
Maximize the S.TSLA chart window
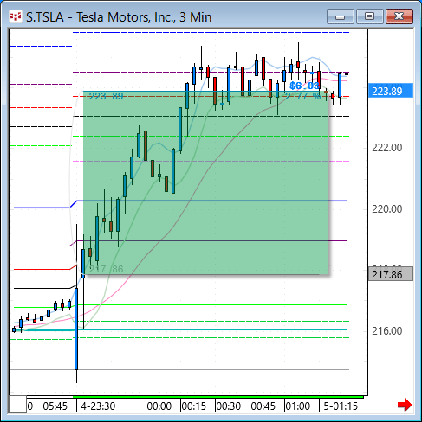point(369,16)
